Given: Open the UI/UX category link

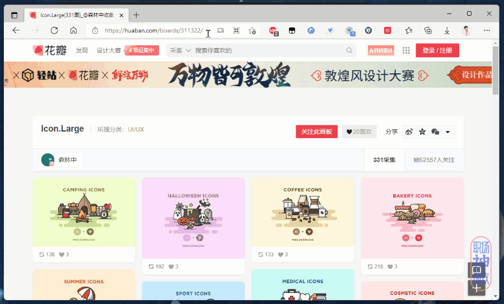Looking at the screenshot, I should click(x=136, y=129).
